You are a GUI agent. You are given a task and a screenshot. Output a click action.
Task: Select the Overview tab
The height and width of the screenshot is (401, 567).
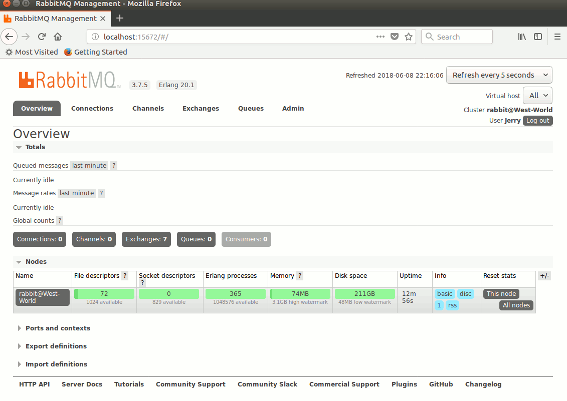pos(37,108)
